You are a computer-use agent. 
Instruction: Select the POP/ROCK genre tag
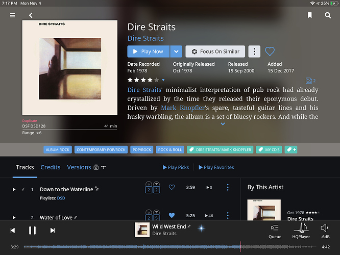(x=142, y=150)
